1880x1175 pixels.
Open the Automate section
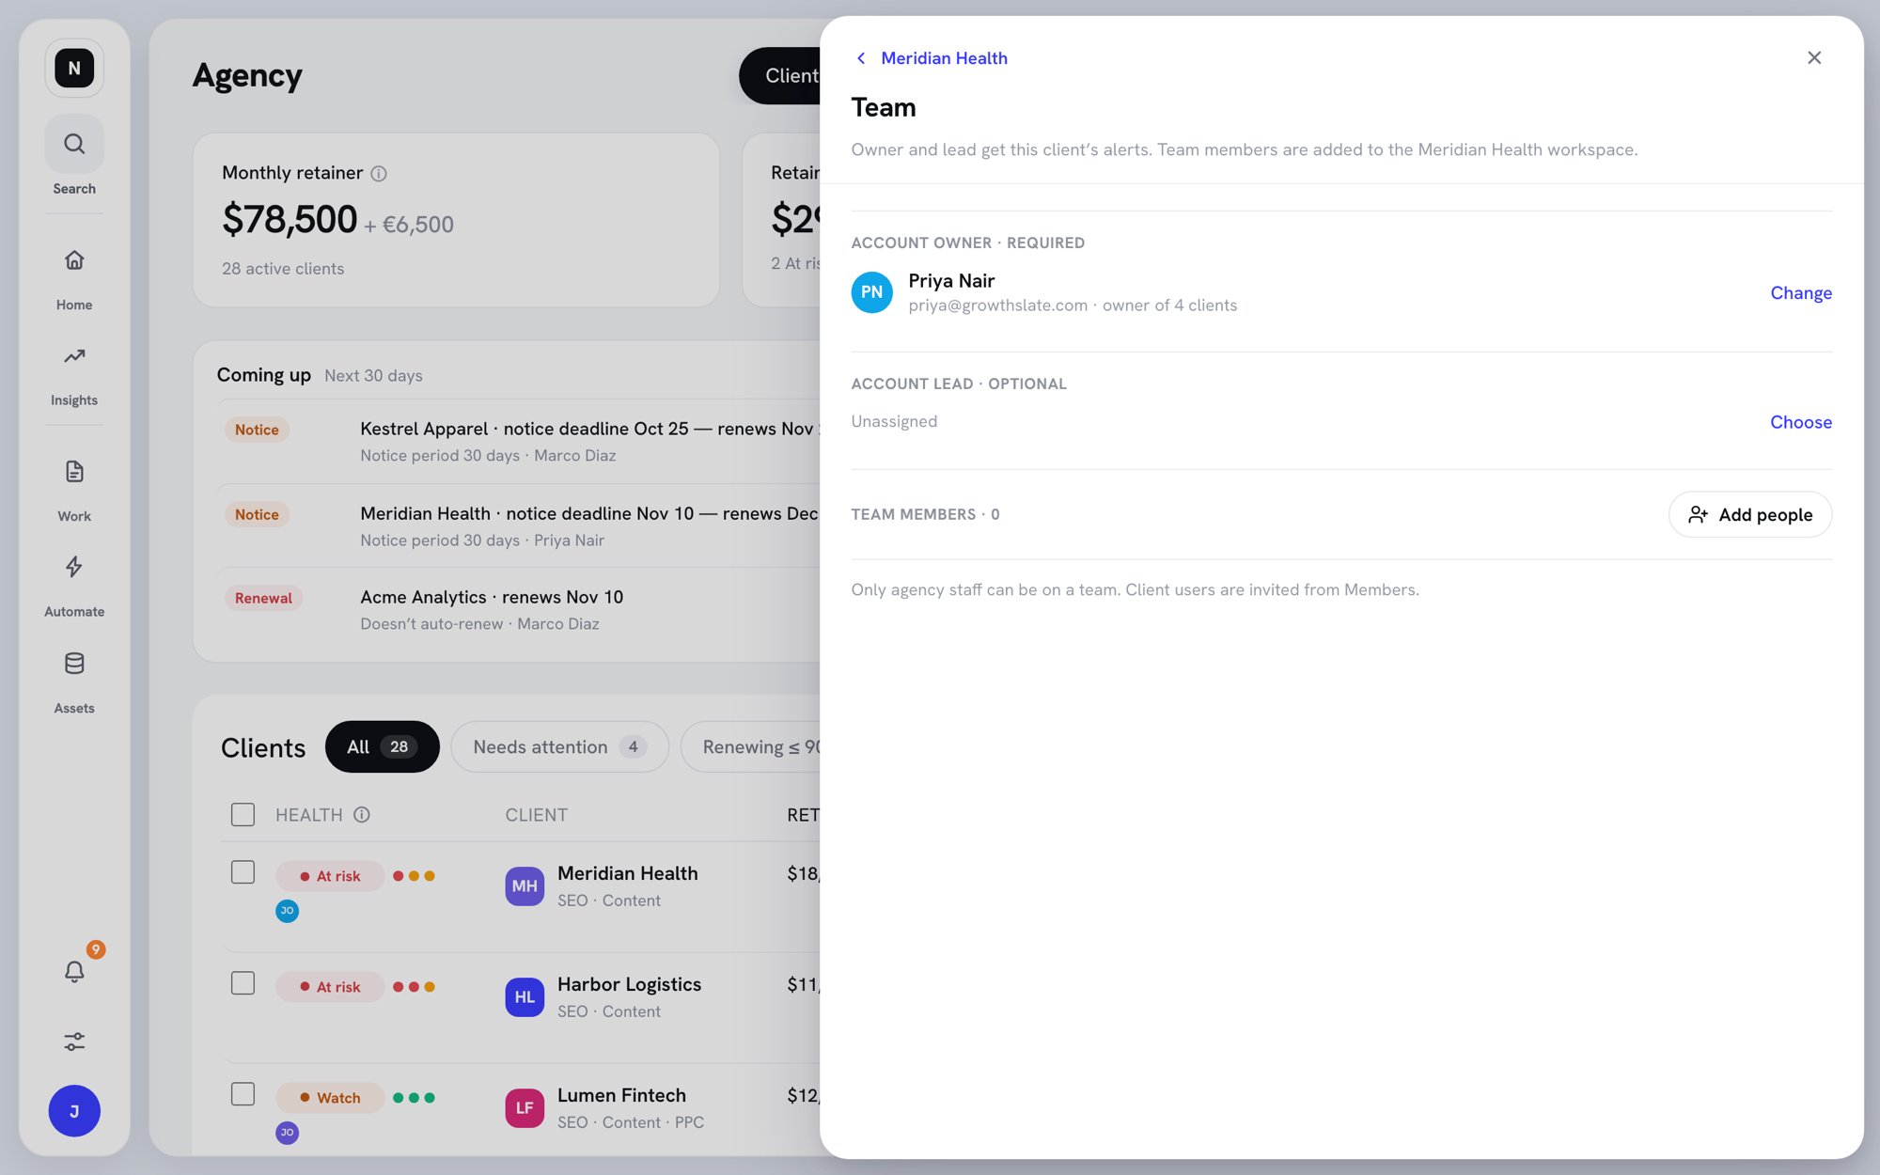[x=74, y=586]
